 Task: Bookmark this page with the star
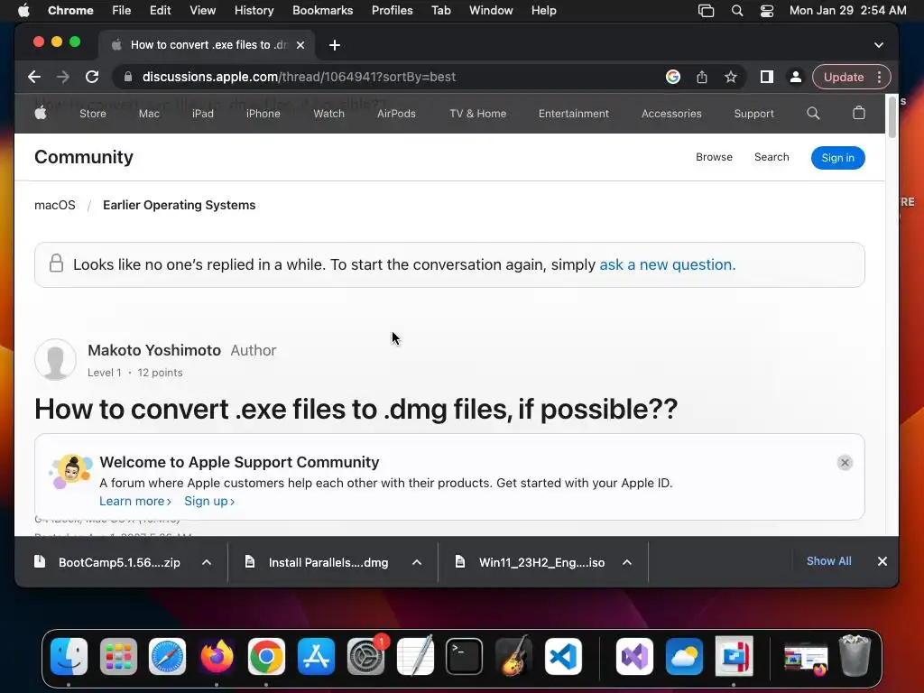731,77
